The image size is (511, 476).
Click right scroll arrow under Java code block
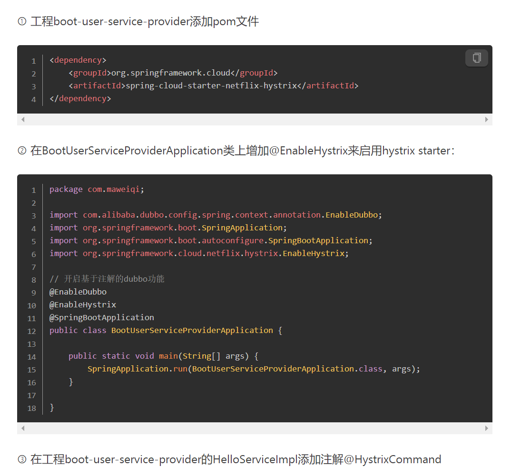[487, 428]
